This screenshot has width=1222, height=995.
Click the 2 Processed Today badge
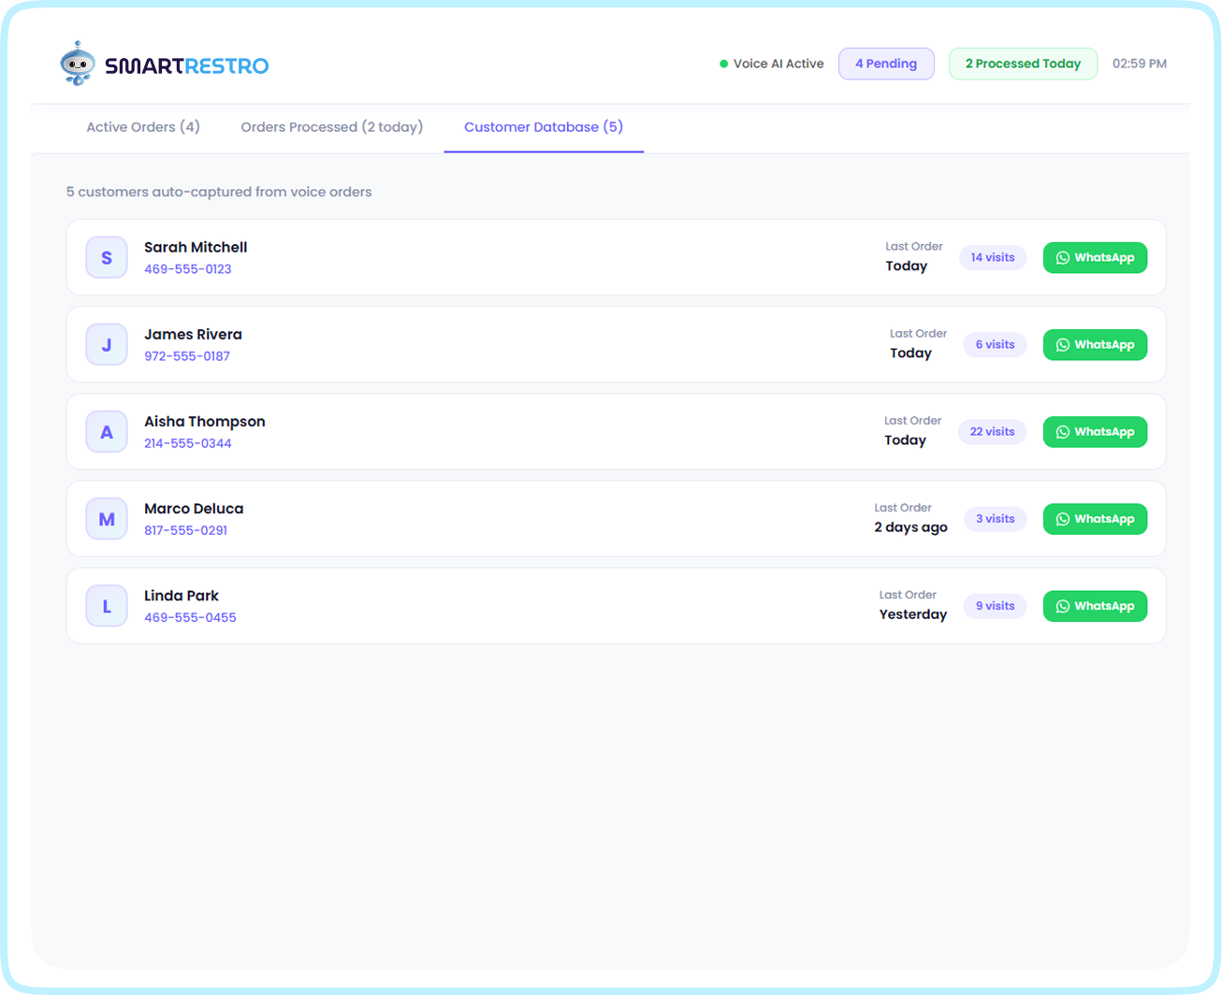point(1023,64)
